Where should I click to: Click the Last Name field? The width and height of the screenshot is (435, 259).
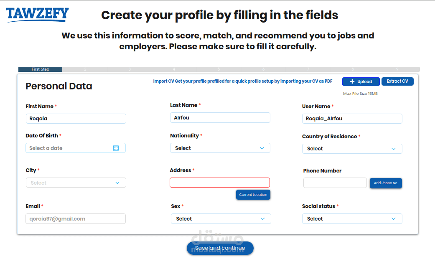point(220,118)
